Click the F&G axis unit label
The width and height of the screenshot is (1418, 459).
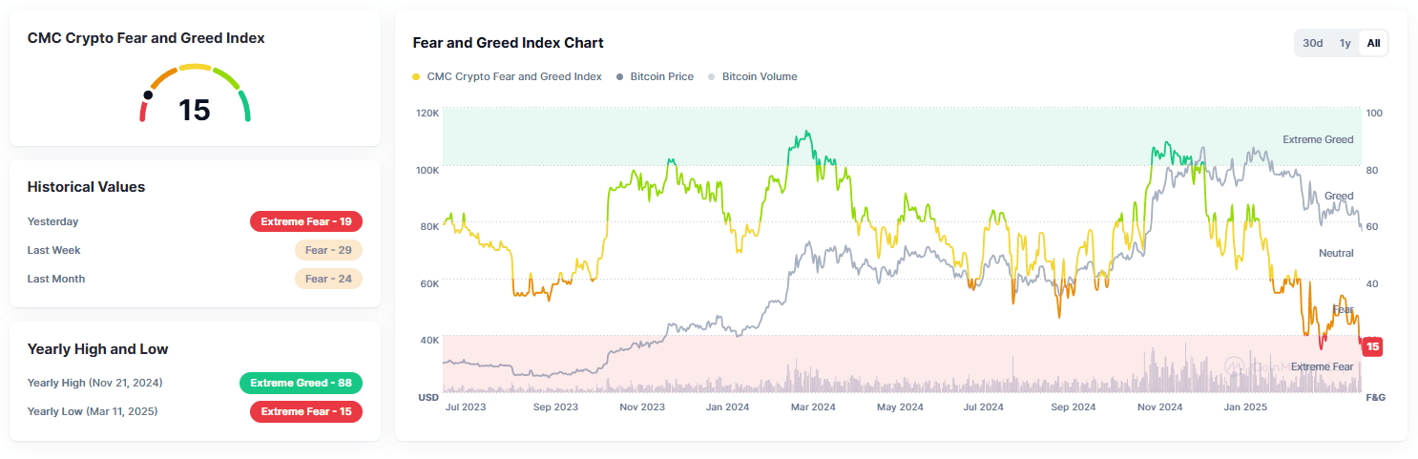click(1376, 396)
